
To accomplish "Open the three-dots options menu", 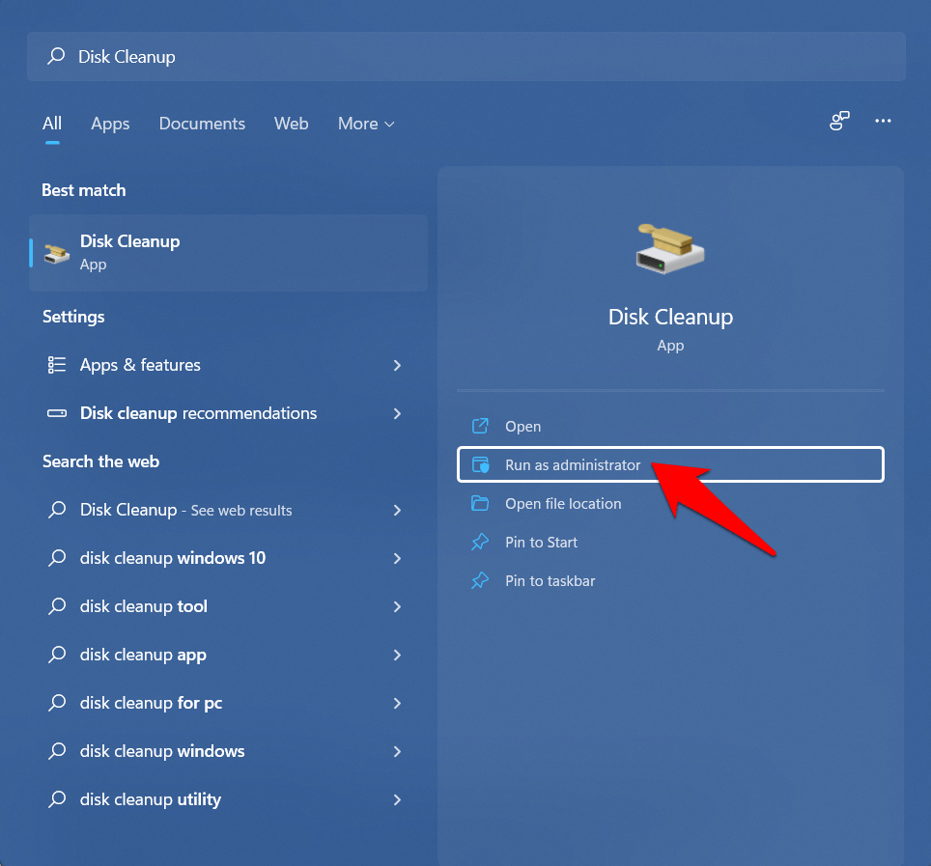I will coord(883,122).
